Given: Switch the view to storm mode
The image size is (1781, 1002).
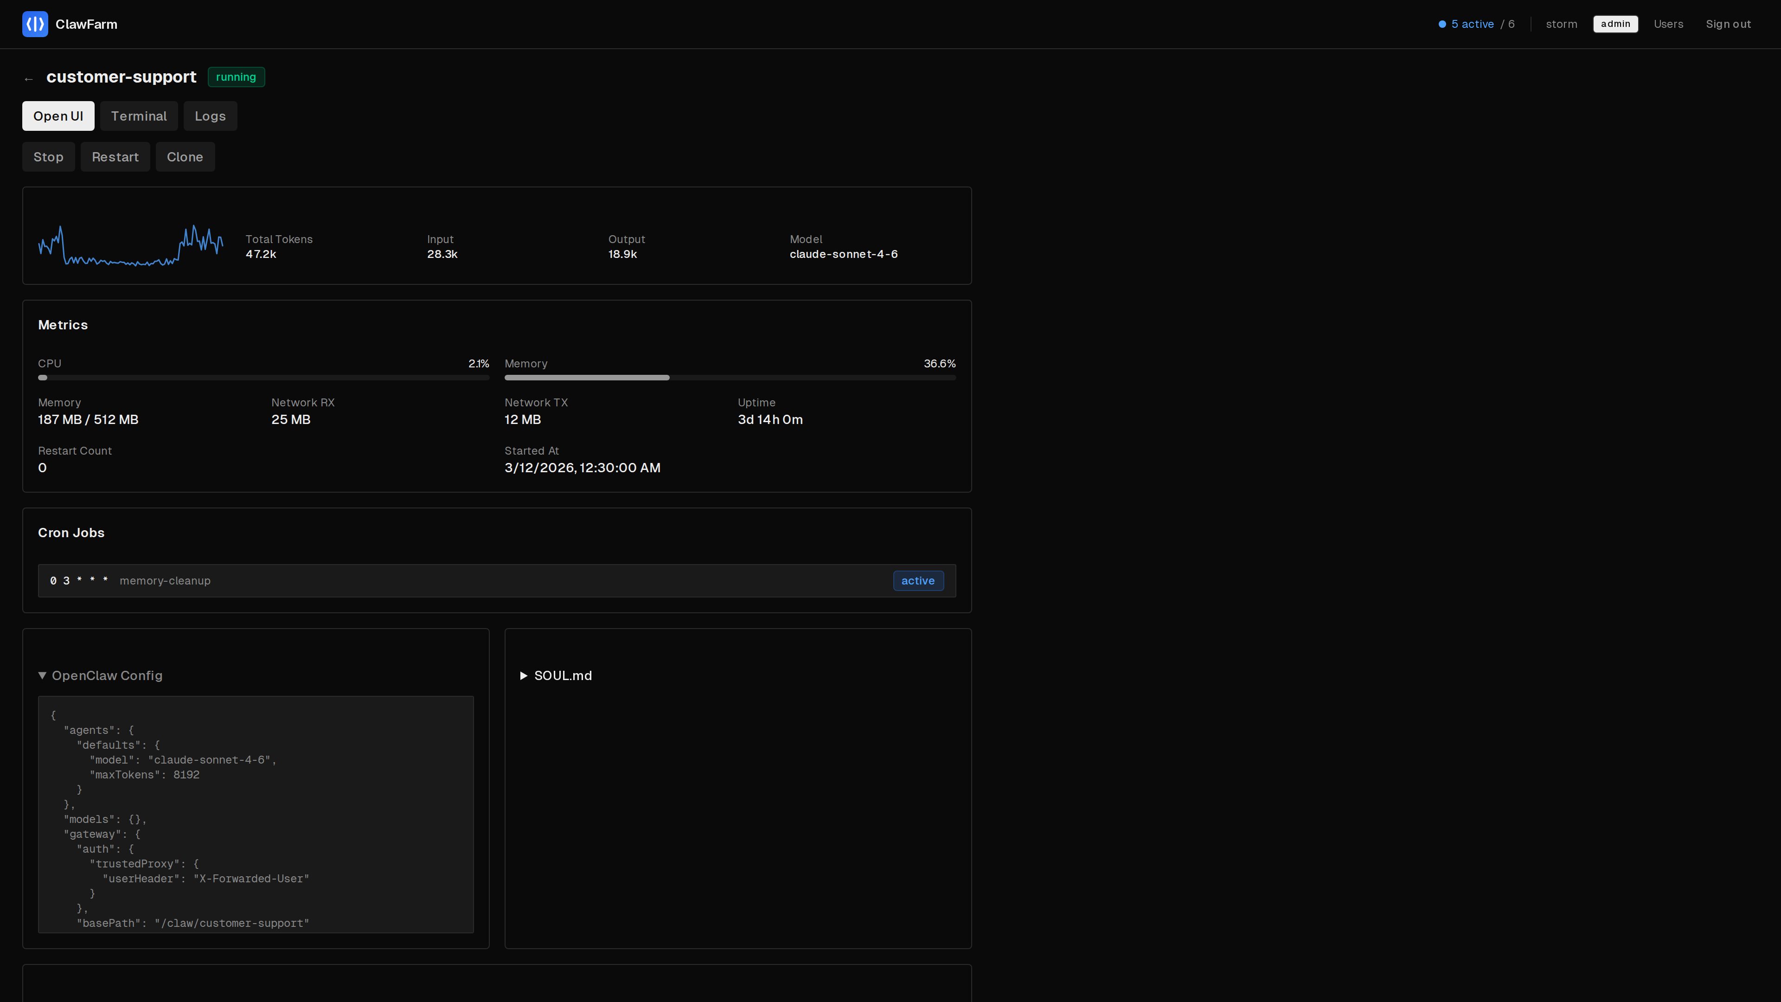Looking at the screenshot, I should [x=1561, y=24].
